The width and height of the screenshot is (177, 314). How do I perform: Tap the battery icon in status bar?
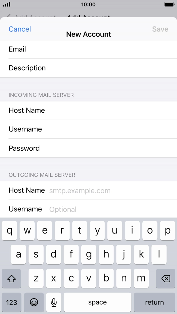169,4
